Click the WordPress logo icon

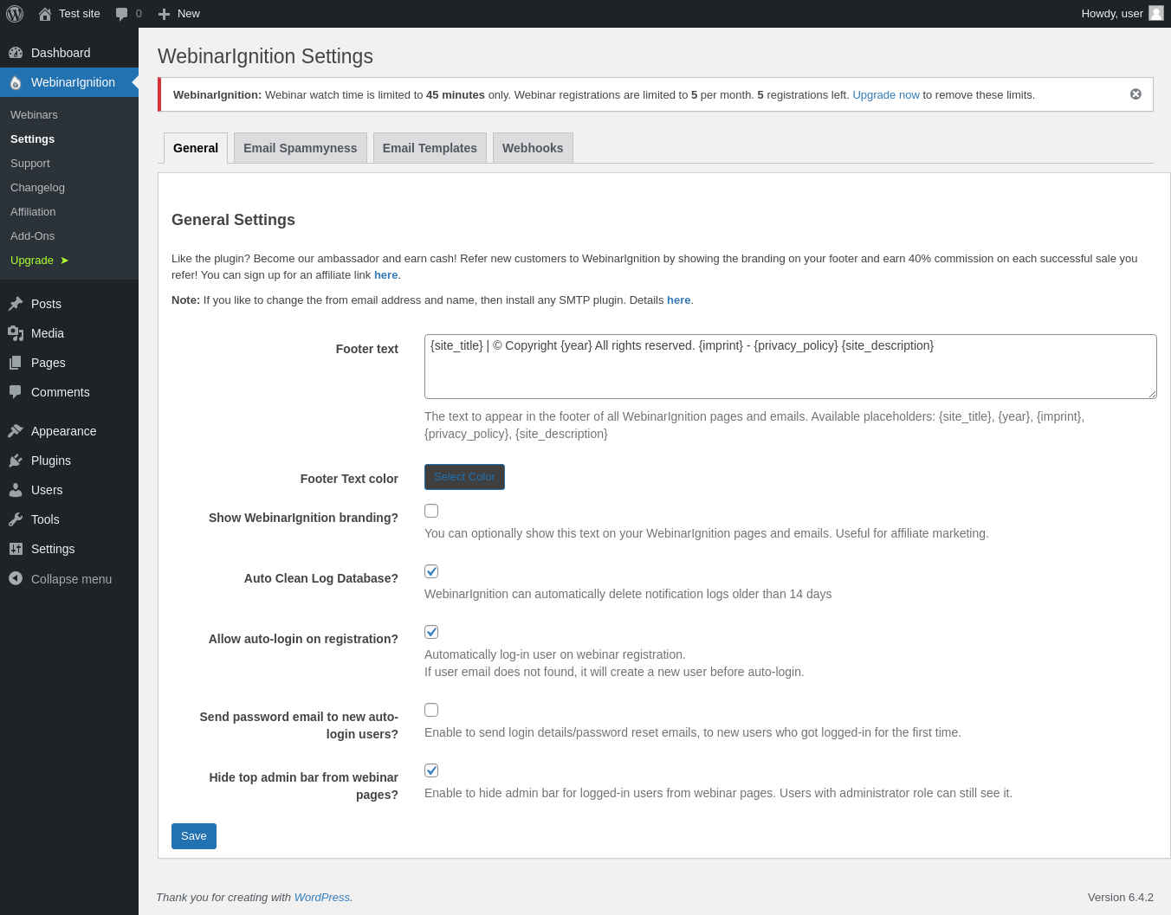(15, 14)
